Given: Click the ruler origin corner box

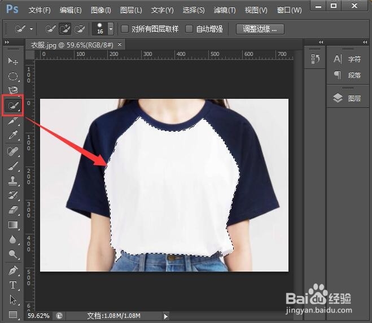Looking at the screenshot, I should click(x=30, y=55).
